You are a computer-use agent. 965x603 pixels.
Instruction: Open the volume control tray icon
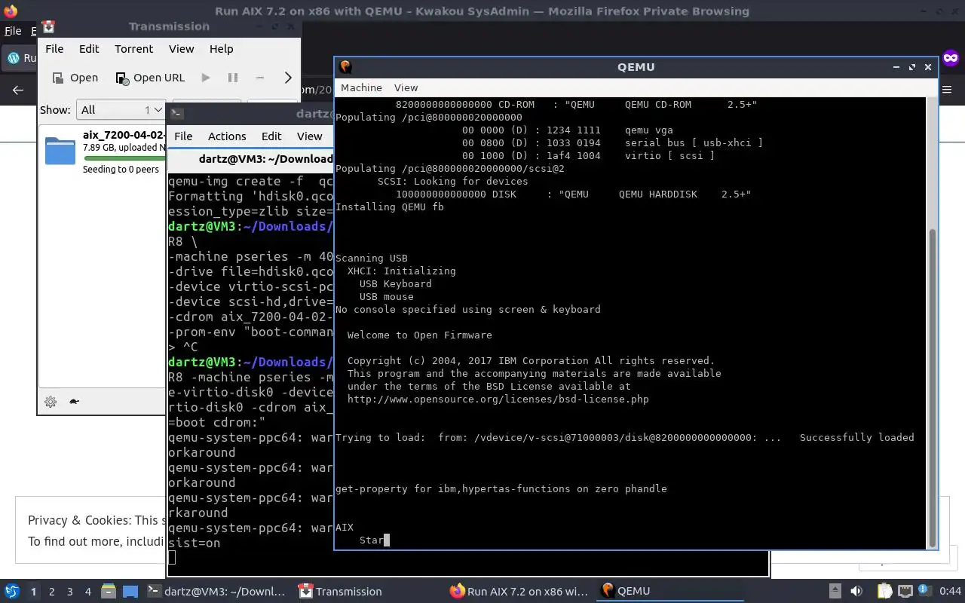(x=856, y=592)
